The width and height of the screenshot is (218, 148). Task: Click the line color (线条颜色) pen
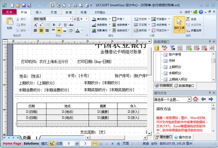[x=94, y=25]
